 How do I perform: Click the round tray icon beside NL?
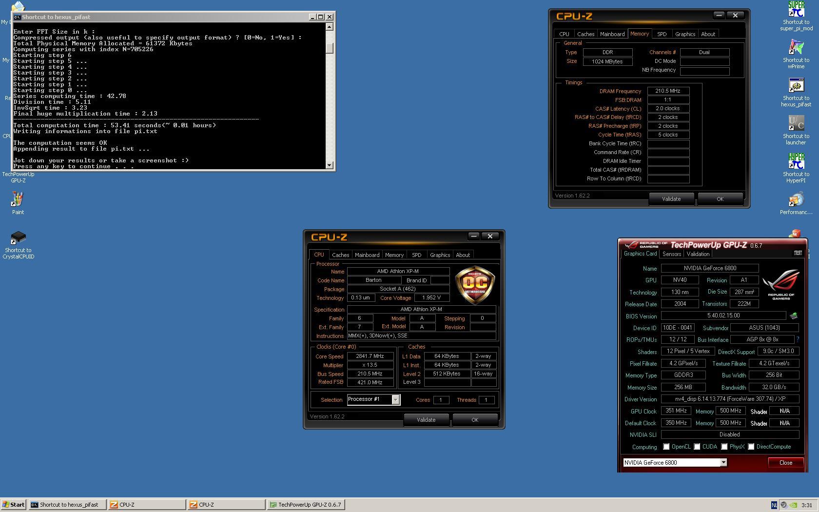783,505
